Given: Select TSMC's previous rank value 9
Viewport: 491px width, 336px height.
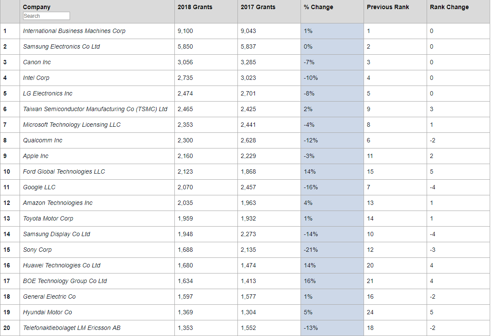Looking at the screenshot, I should coord(368,109).
